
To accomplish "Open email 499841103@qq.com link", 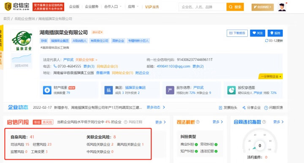I will pos(174,66).
